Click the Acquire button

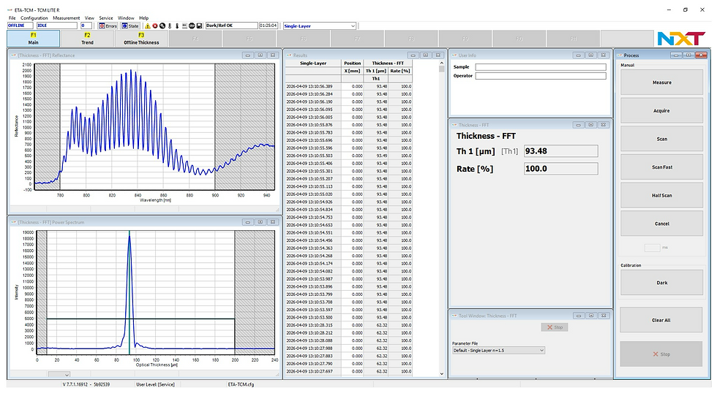pyautogui.click(x=661, y=111)
